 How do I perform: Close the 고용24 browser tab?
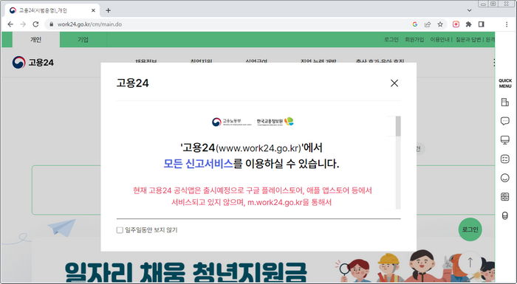pyautogui.click(x=93, y=10)
